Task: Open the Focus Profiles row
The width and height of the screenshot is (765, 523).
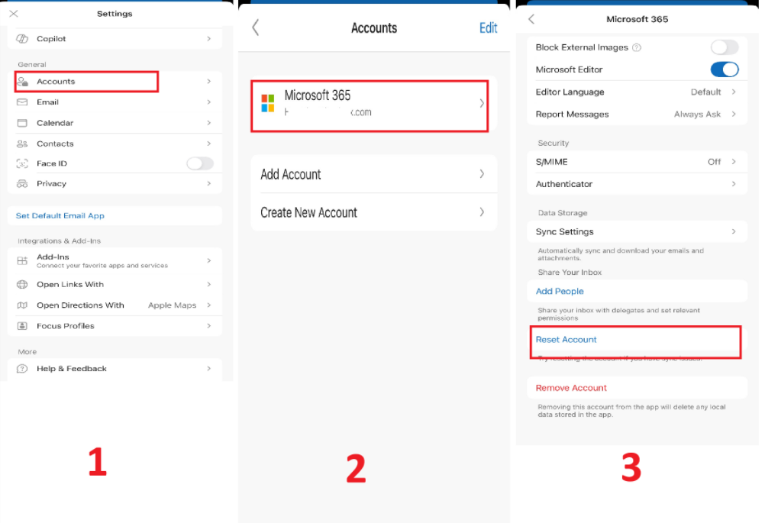Action: (x=115, y=326)
